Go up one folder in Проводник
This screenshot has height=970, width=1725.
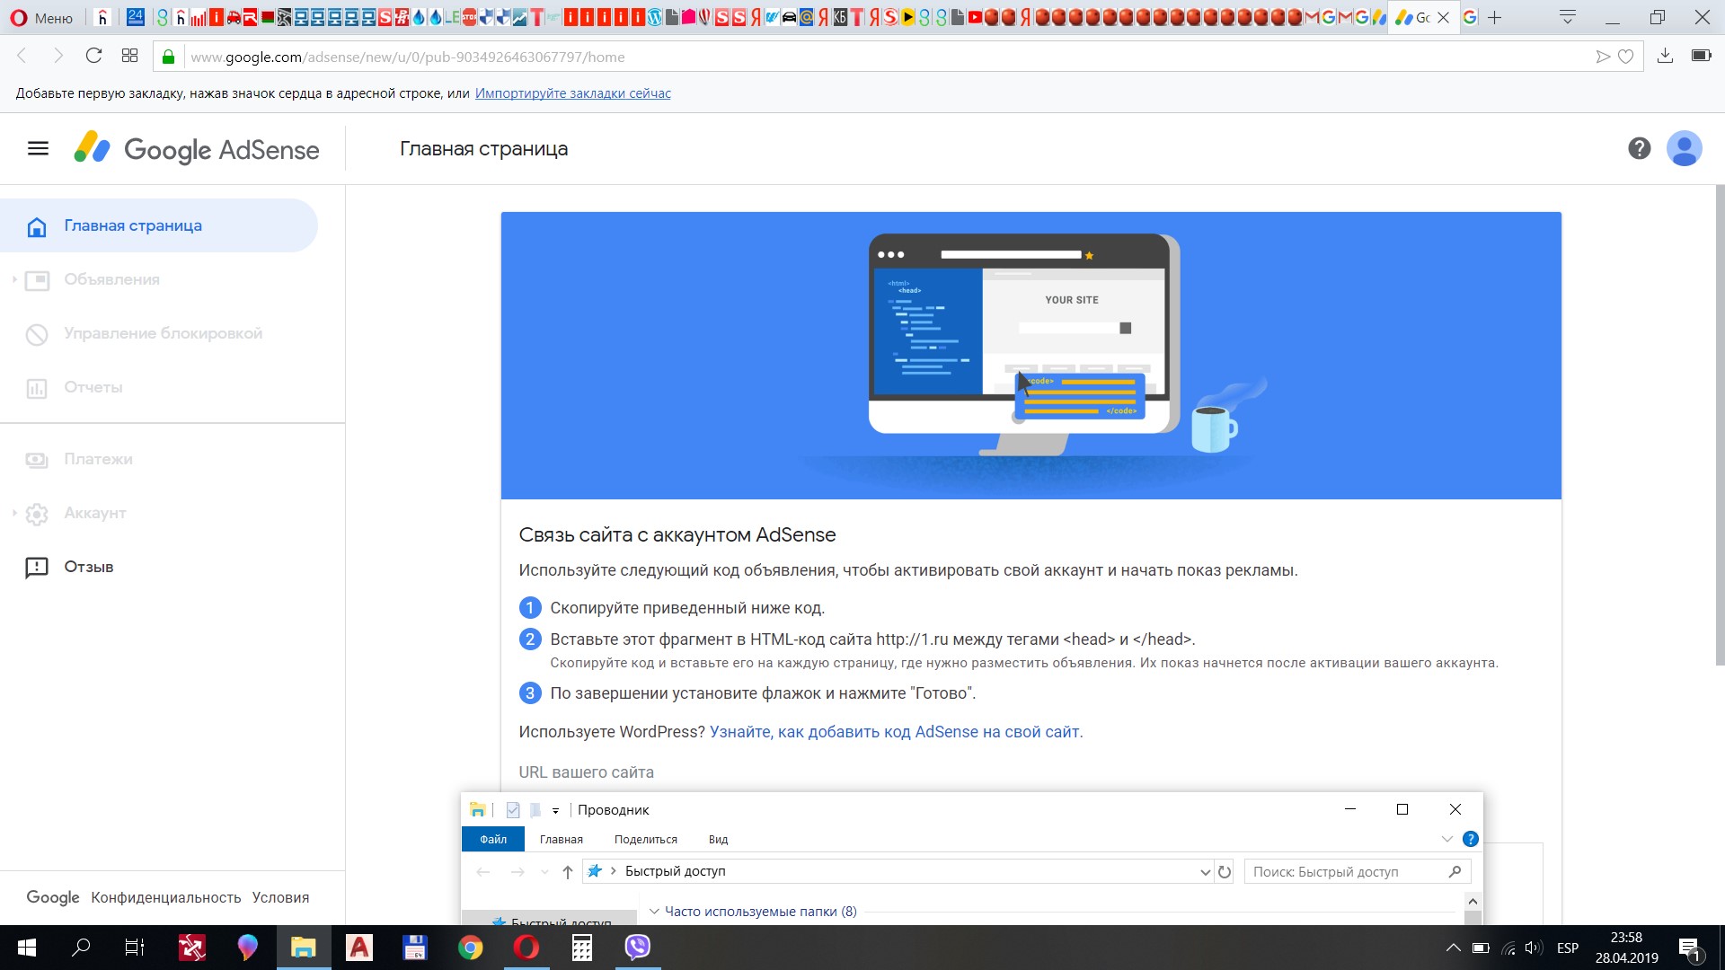click(x=567, y=871)
